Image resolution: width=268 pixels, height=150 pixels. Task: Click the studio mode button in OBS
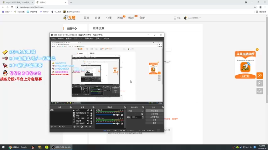pos(154,117)
